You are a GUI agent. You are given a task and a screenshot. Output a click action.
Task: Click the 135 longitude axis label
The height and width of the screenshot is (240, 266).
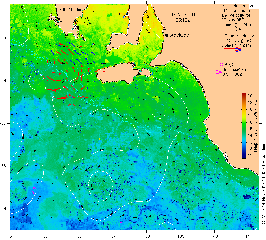(44, 236)
